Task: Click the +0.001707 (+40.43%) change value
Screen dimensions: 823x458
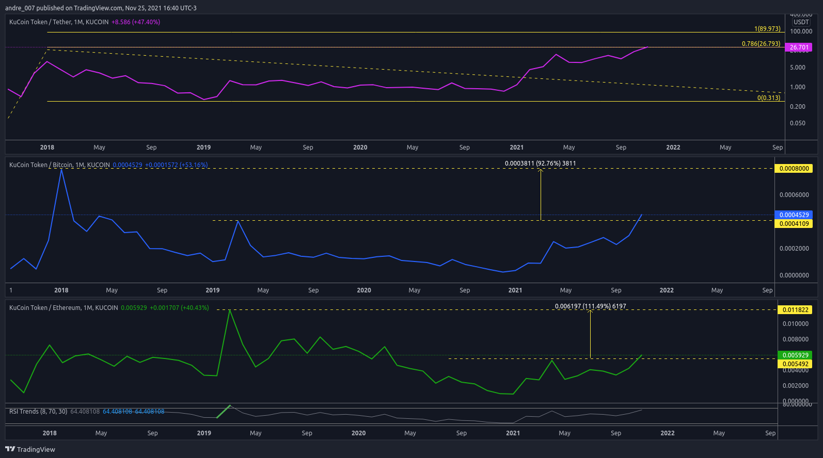Action: (x=180, y=308)
